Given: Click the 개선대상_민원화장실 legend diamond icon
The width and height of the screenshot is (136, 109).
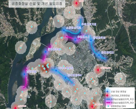Looking at the screenshot, I should click(x=107, y=95).
